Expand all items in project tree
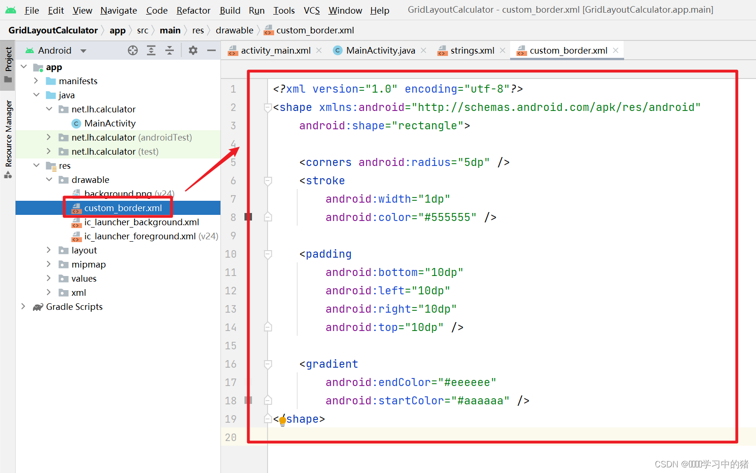 [151, 50]
